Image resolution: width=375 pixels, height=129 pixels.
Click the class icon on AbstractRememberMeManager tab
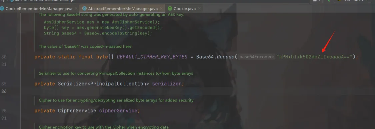coord(84,9)
